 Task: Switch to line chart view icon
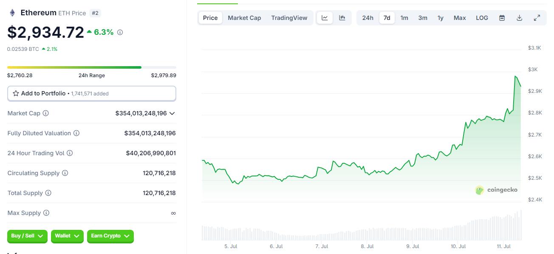click(325, 18)
